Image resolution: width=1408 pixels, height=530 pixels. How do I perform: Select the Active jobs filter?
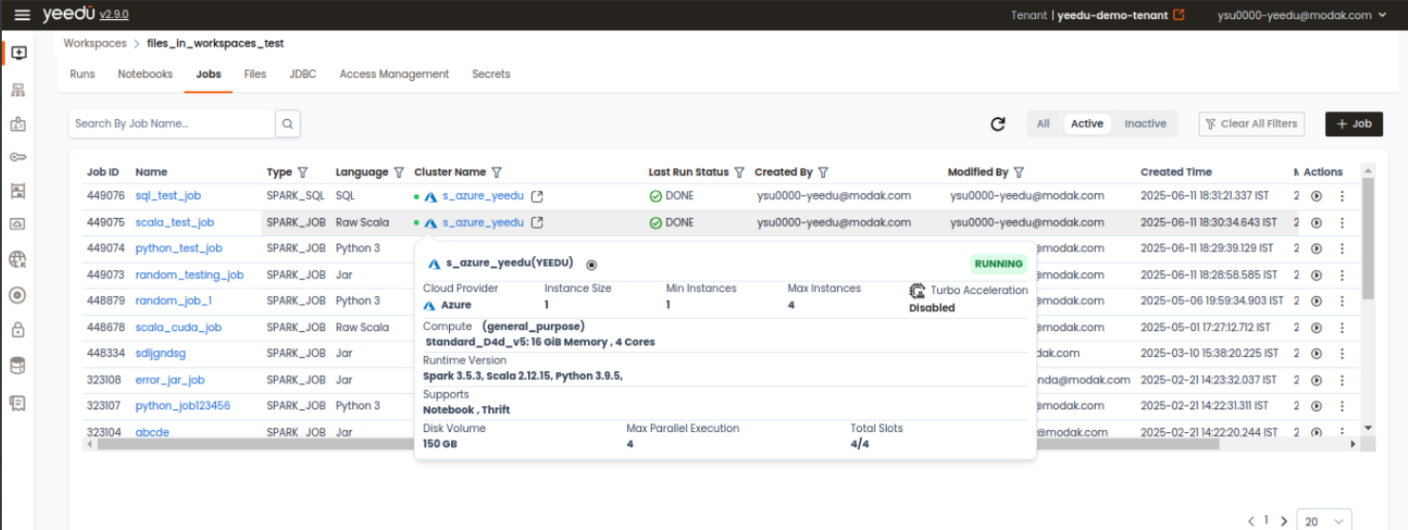point(1086,124)
